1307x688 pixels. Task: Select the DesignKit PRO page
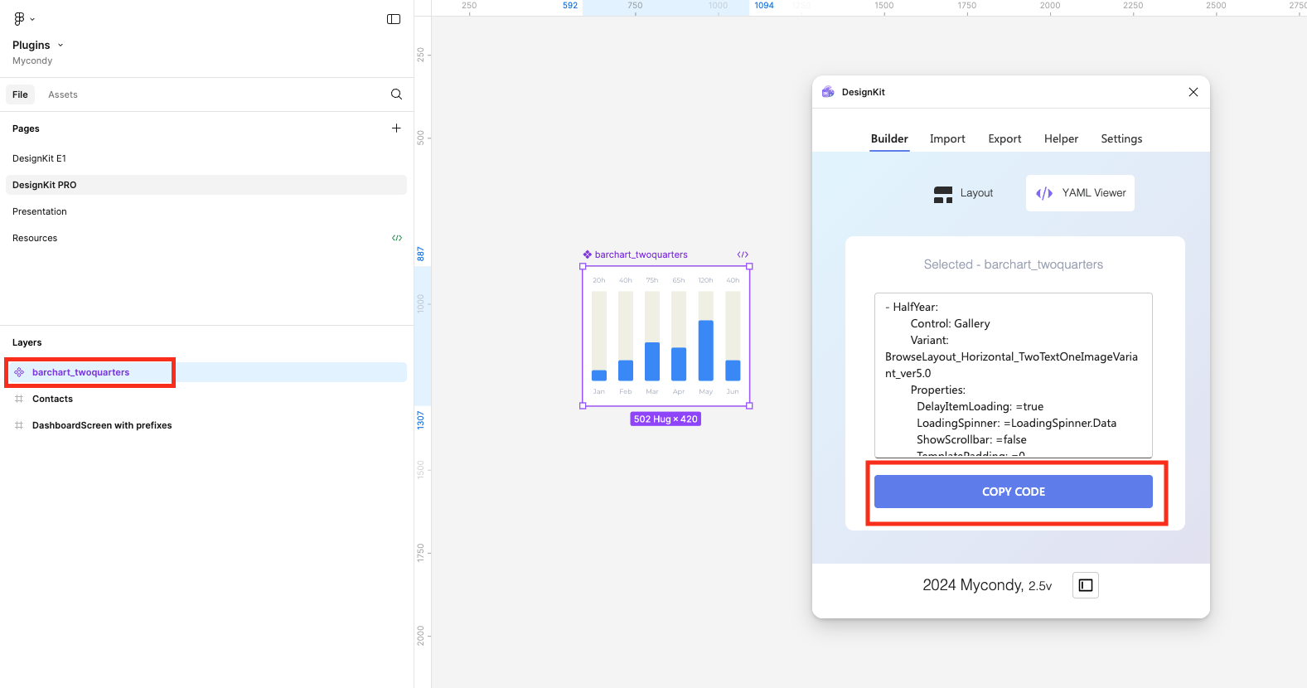pyautogui.click(x=206, y=185)
